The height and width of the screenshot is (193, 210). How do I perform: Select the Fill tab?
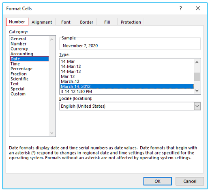[x=107, y=22]
